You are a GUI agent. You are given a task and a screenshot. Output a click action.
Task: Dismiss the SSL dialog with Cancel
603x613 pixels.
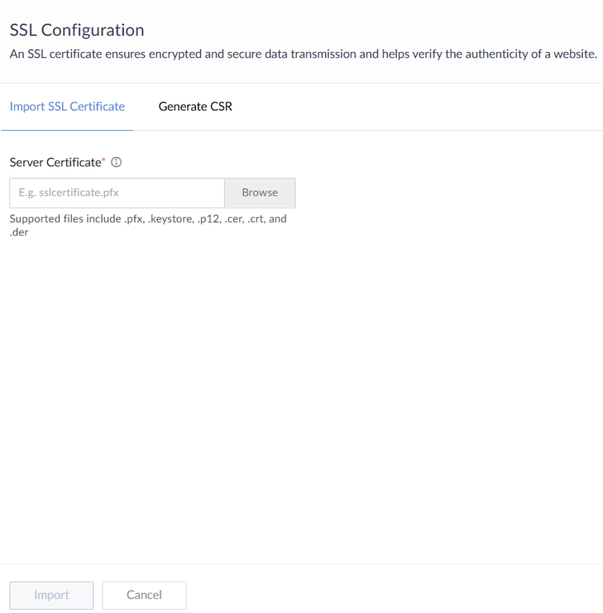pyautogui.click(x=144, y=595)
